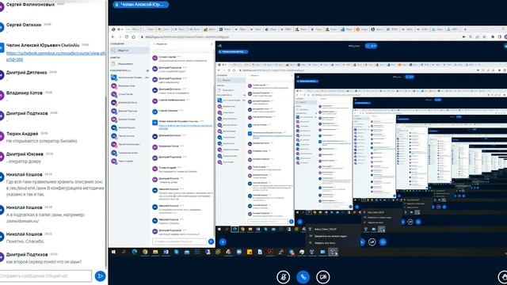Screen dimensions: 507x285
Task: Click reload icon in shared browser window
Action: pos(127,37)
